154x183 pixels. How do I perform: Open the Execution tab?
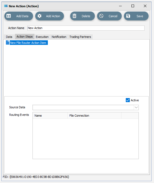pos(42,37)
